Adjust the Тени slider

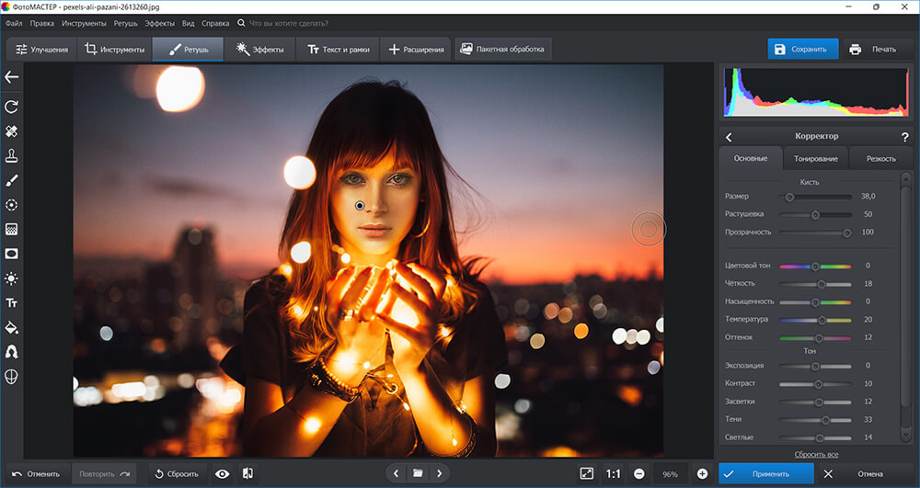tap(815, 419)
